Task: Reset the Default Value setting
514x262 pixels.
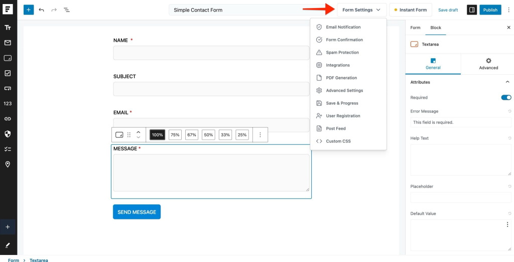Action: click(509, 213)
